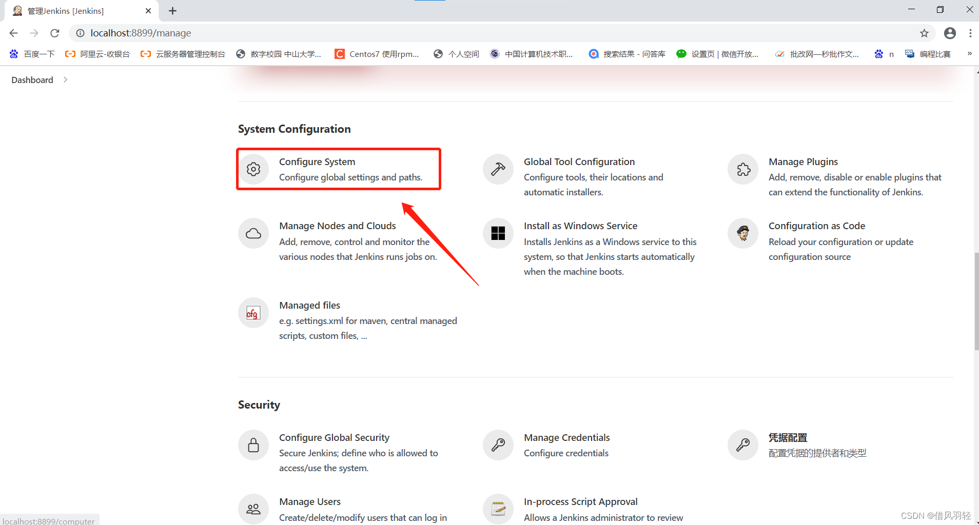
Task: Click the In-process Script Approval notepad icon
Action: [x=498, y=509]
